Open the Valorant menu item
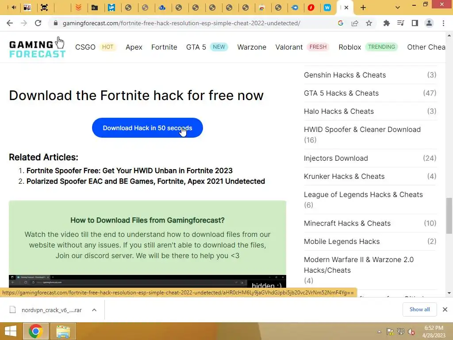Screen dimensions: 453x340 [289, 47]
